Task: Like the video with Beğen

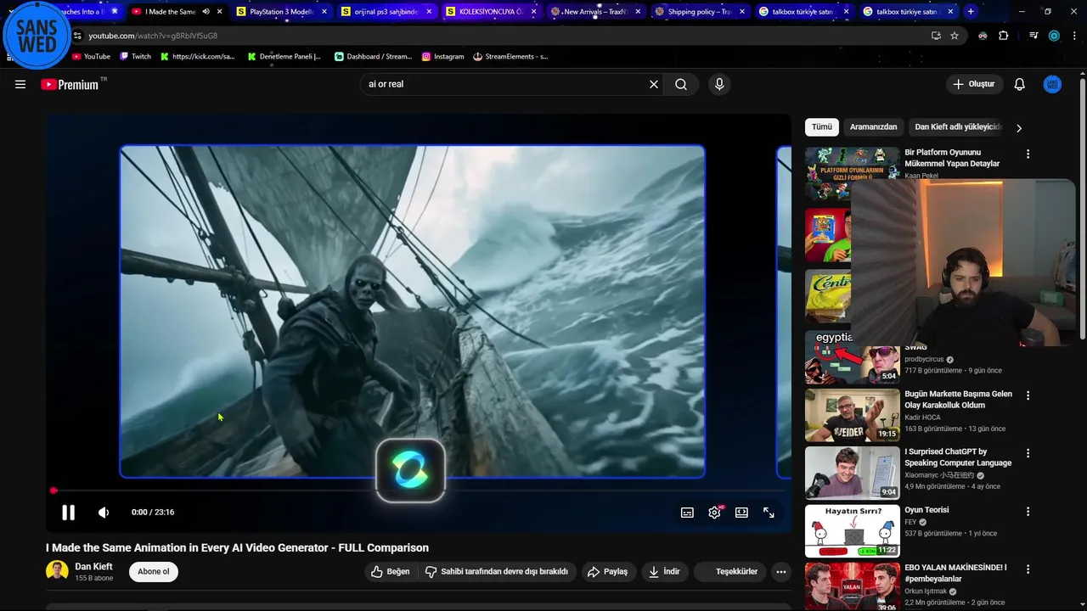Action: coord(390,571)
